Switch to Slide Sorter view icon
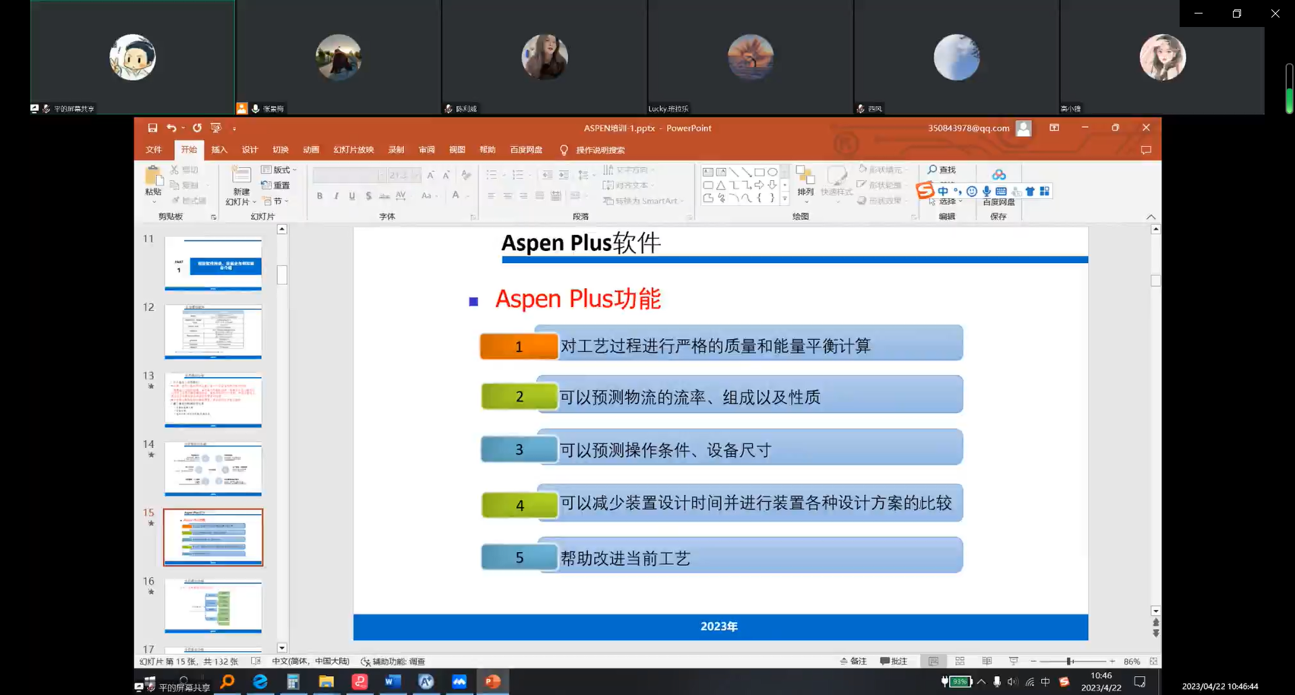1295x695 pixels. click(960, 661)
